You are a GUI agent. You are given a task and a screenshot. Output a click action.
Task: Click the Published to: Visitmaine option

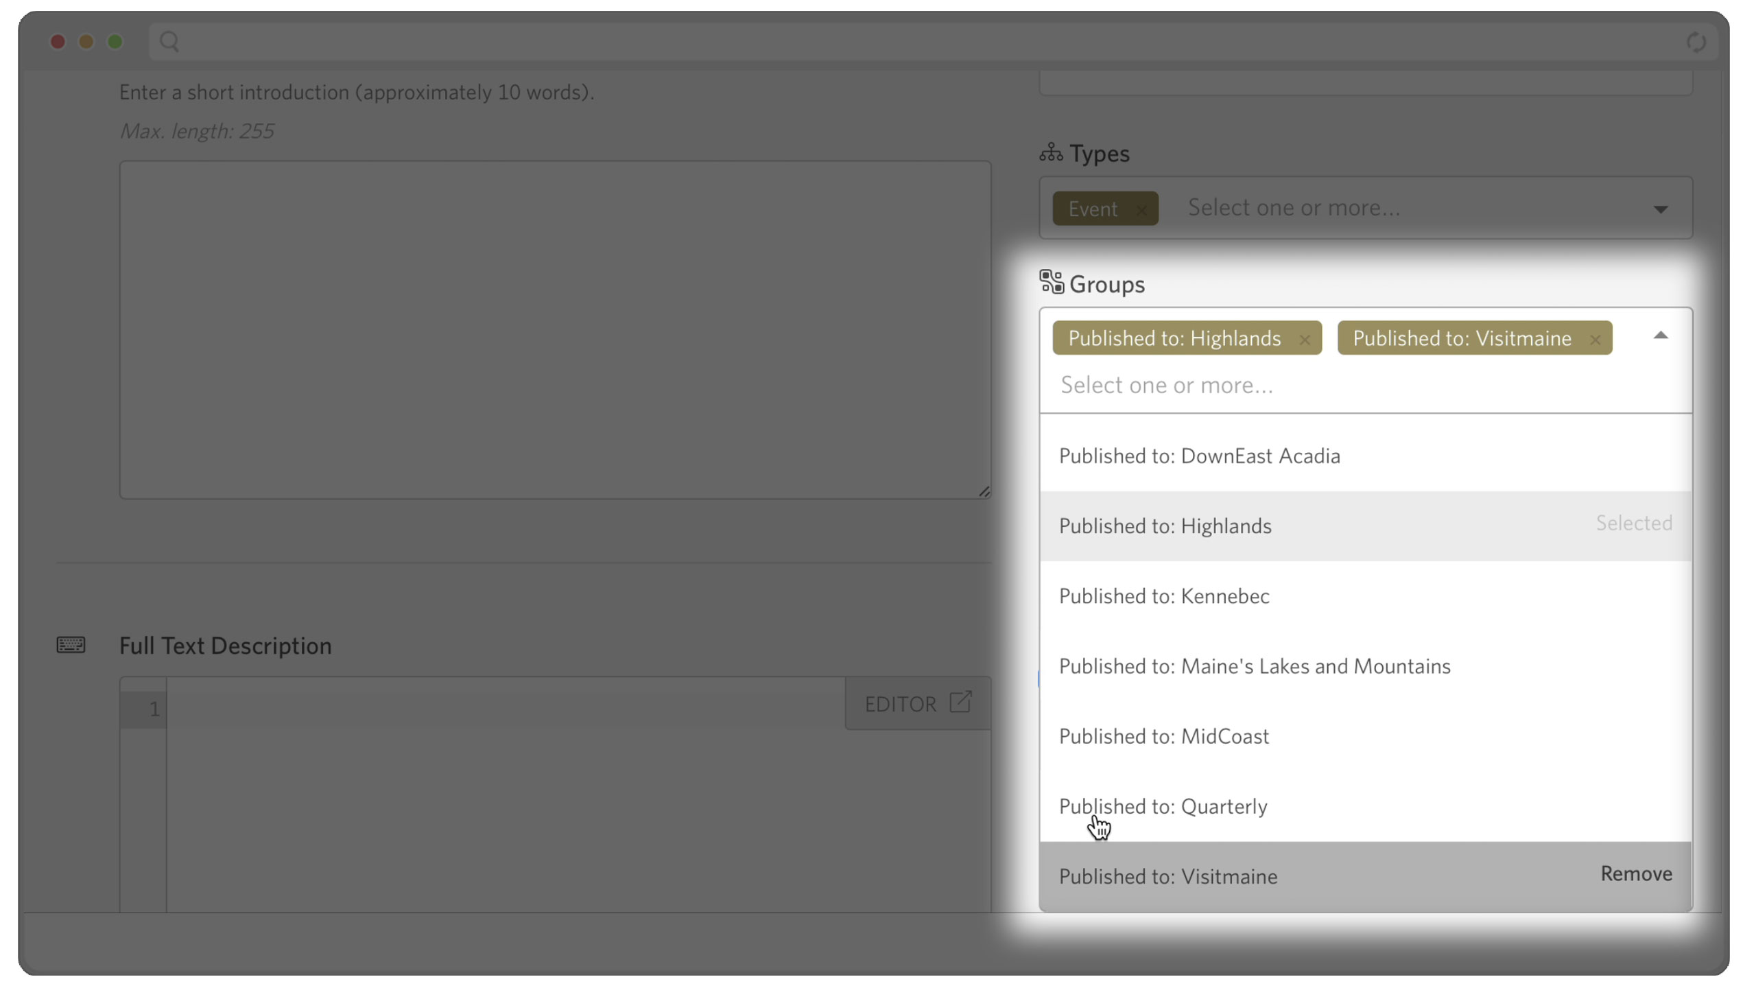click(x=1365, y=876)
